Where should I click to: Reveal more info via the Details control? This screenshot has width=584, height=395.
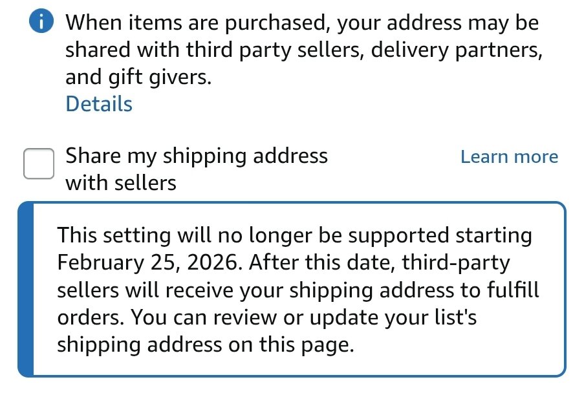98,103
